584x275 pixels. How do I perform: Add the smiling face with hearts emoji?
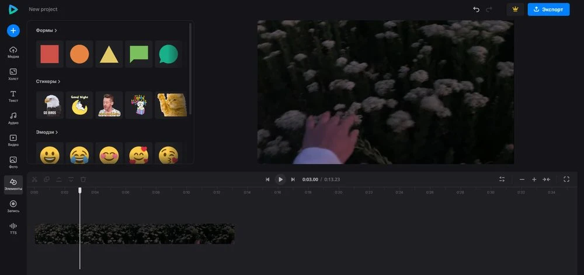(x=139, y=154)
